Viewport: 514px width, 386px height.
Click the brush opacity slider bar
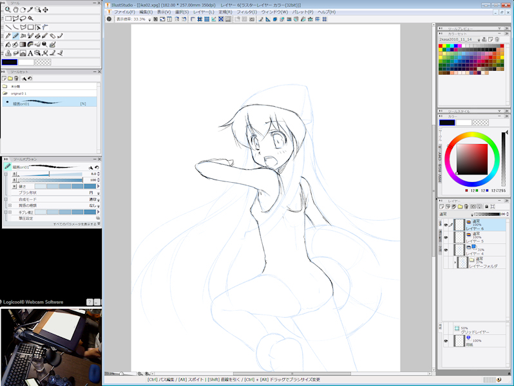49,180
